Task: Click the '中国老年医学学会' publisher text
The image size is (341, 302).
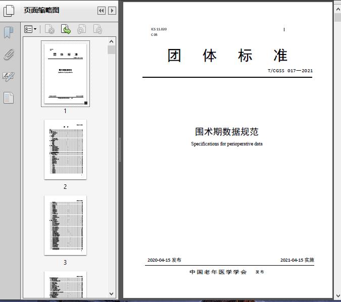Action: 218,272
